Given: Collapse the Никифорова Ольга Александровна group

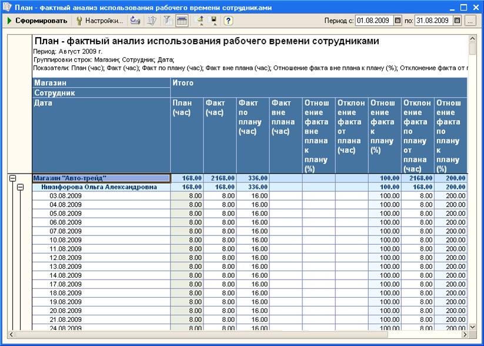Looking at the screenshot, I should point(21,187).
